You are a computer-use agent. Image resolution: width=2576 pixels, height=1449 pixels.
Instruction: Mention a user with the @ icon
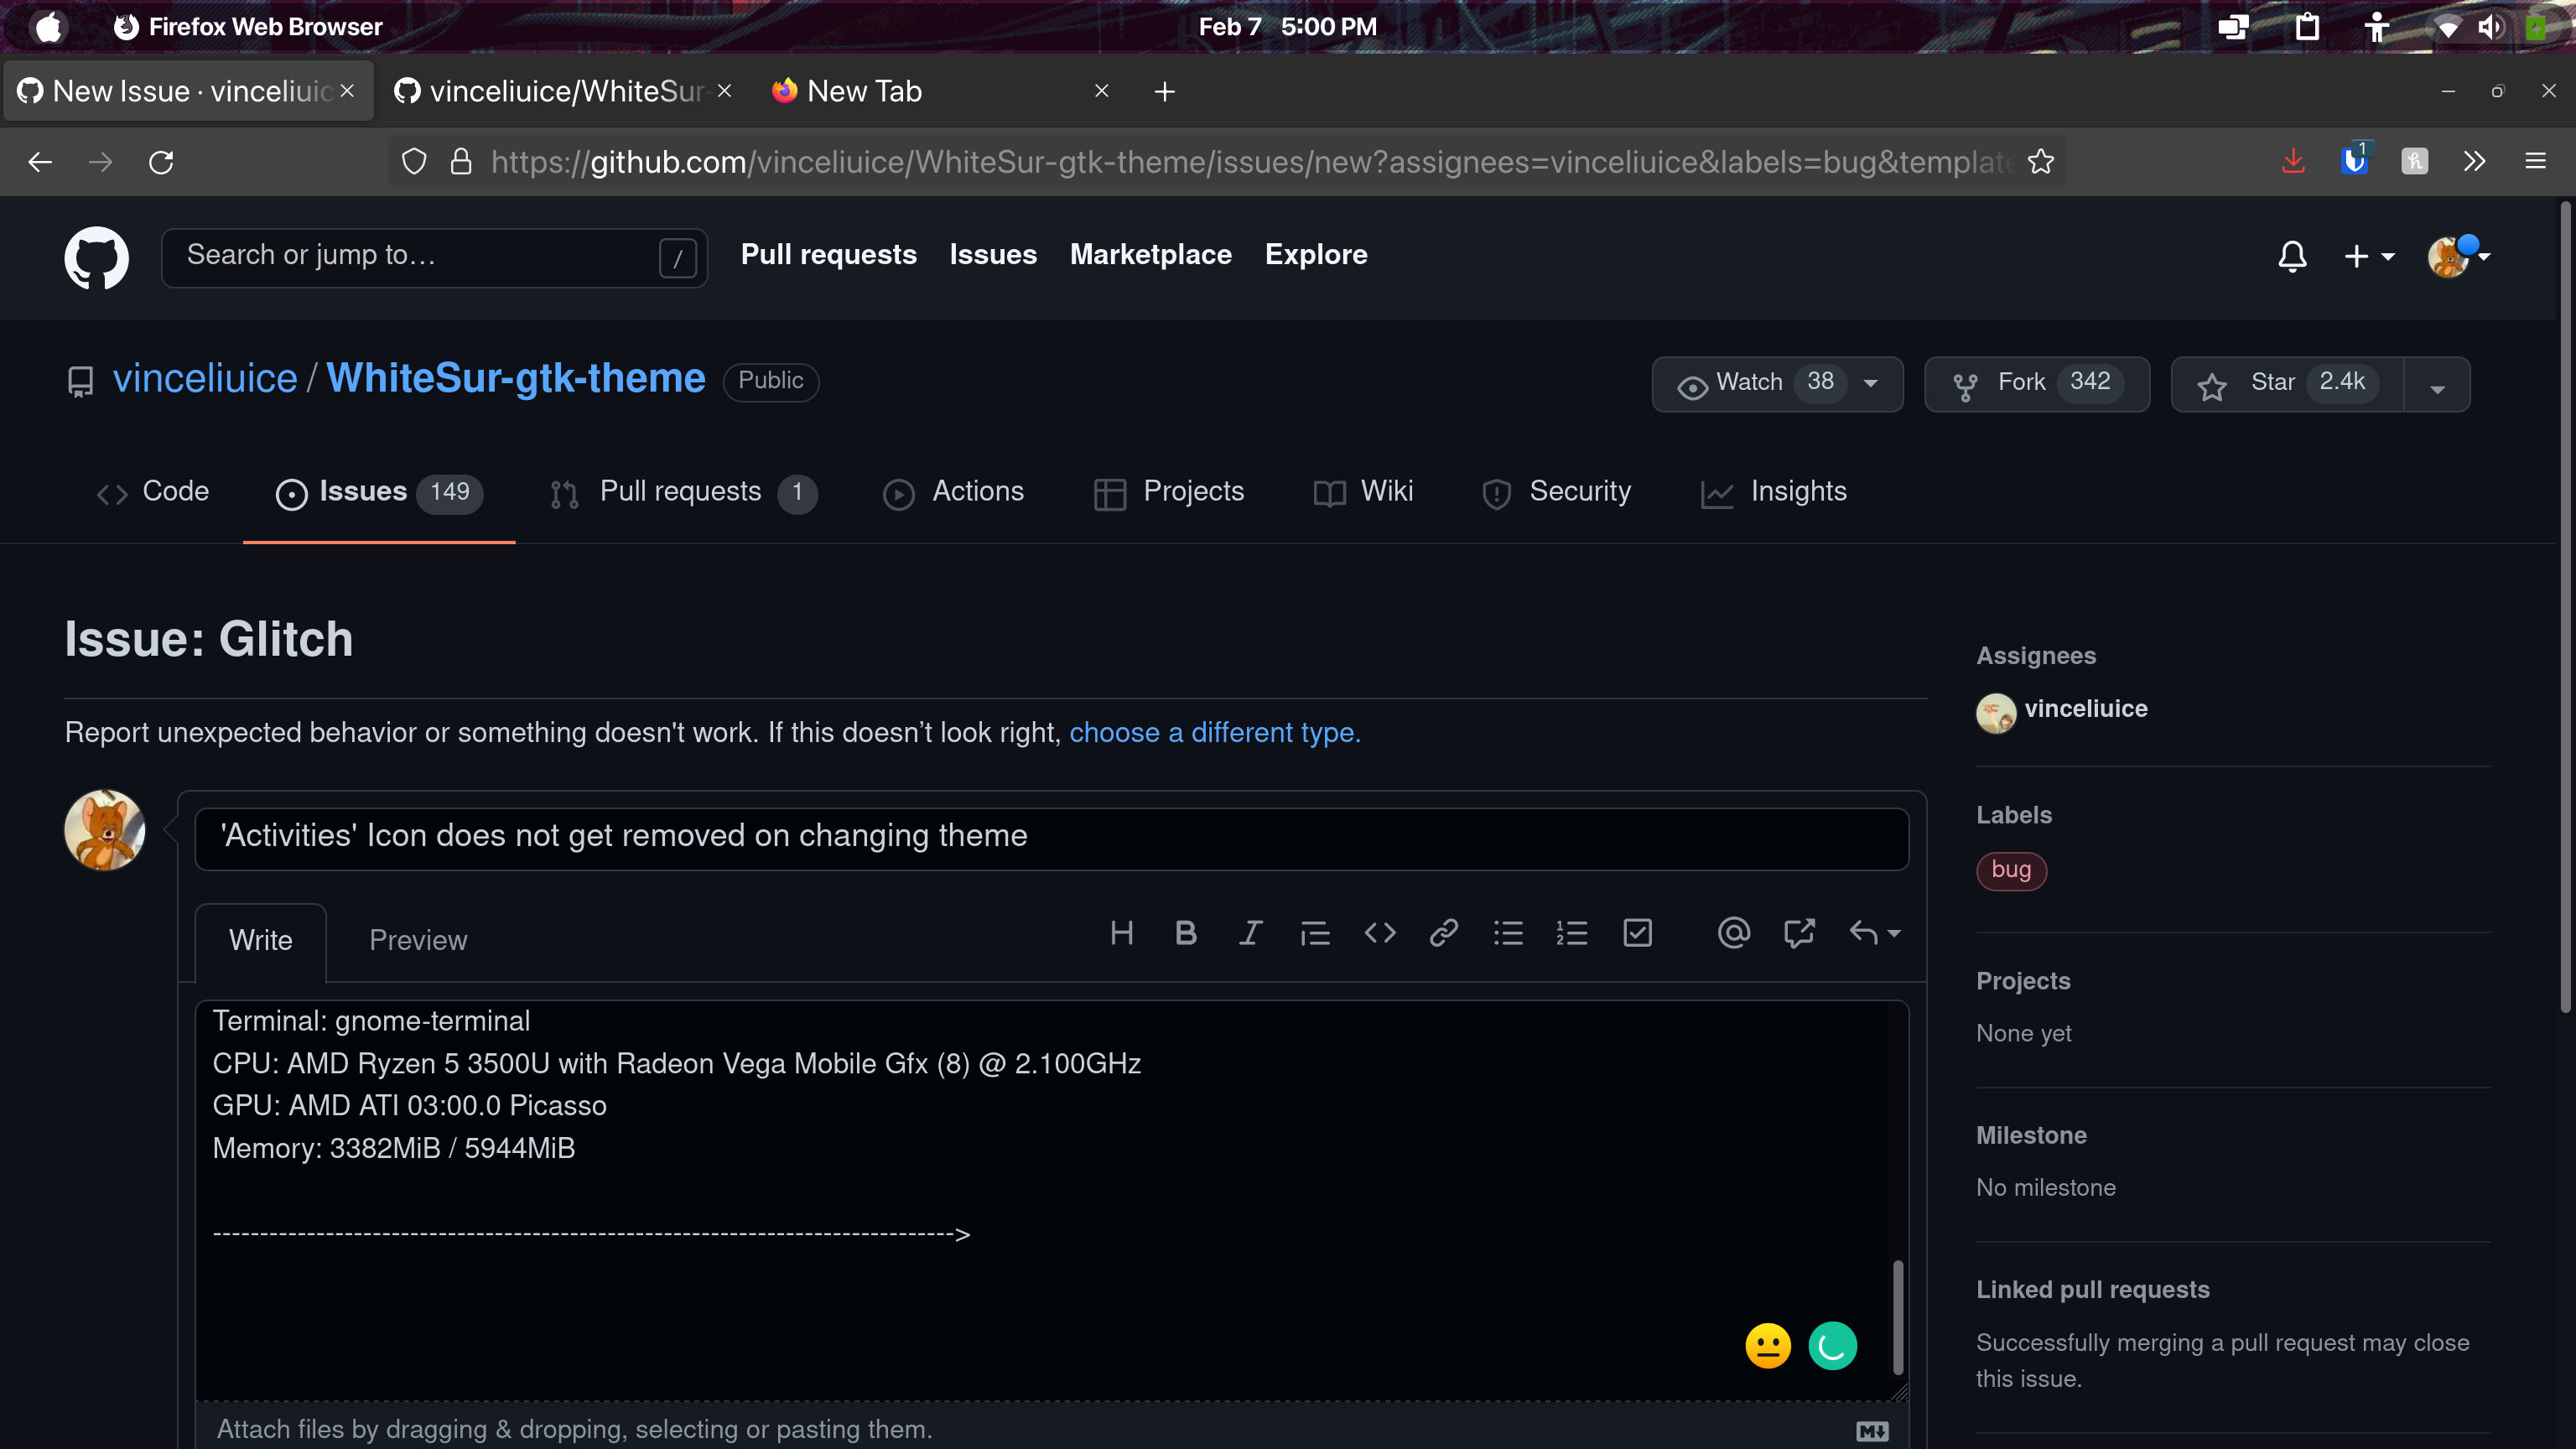click(x=1734, y=933)
